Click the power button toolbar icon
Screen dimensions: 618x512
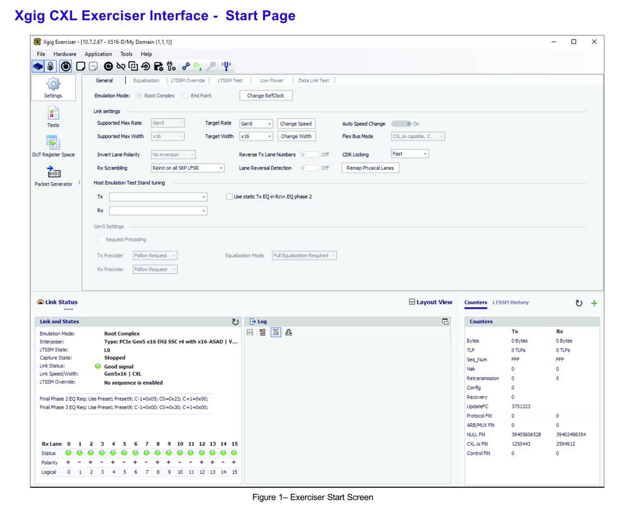point(65,66)
